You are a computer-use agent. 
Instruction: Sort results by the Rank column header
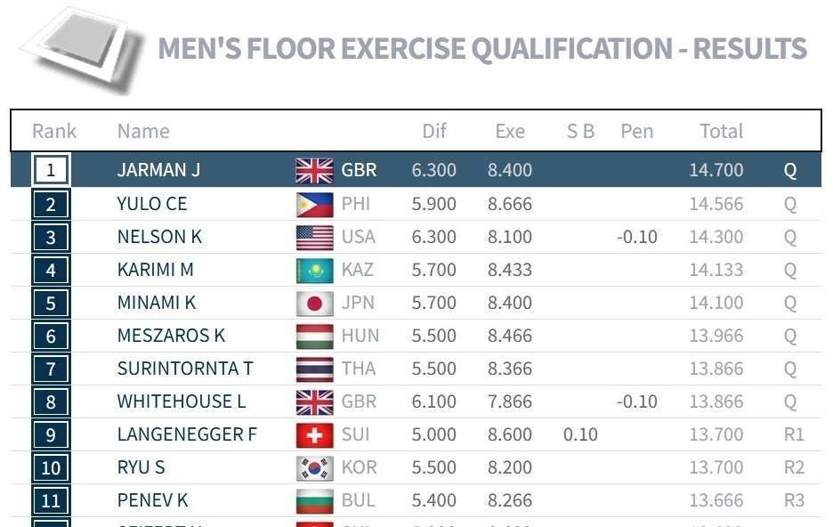point(54,131)
